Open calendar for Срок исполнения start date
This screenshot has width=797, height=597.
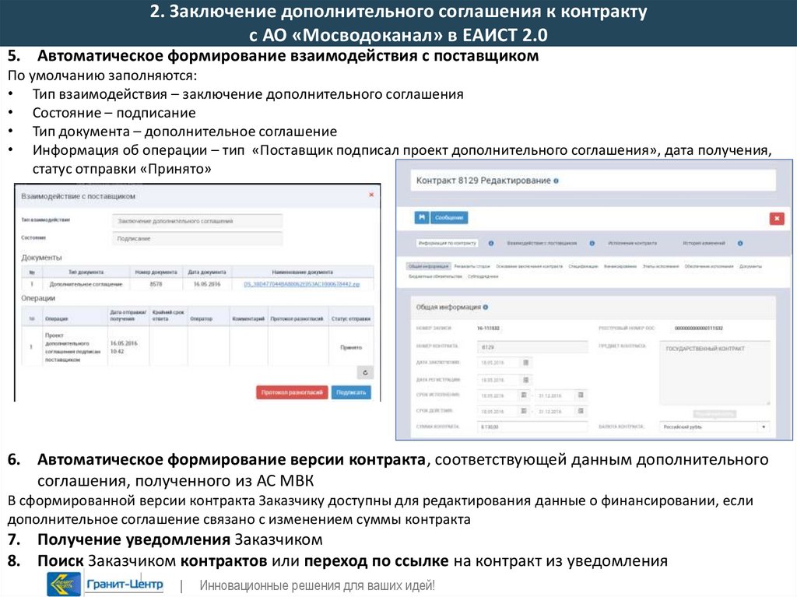tap(524, 395)
